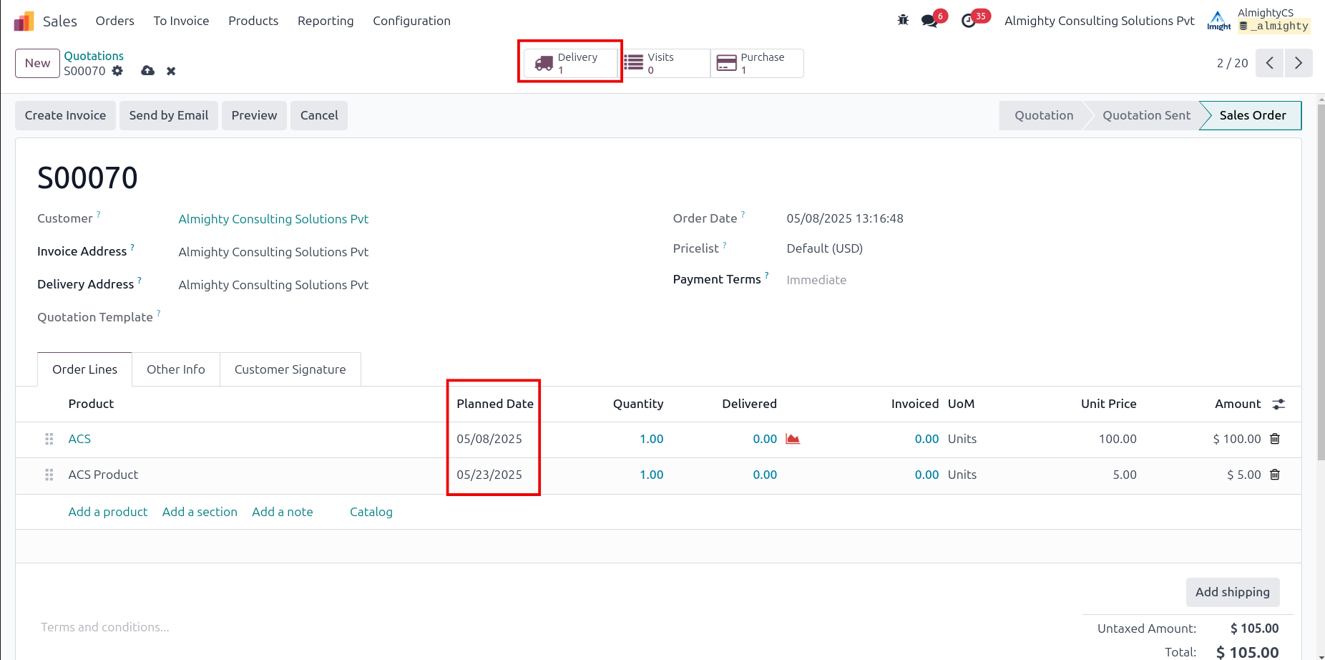Open the conversations chat icon
Screen dimensions: 1325x660
(930, 21)
